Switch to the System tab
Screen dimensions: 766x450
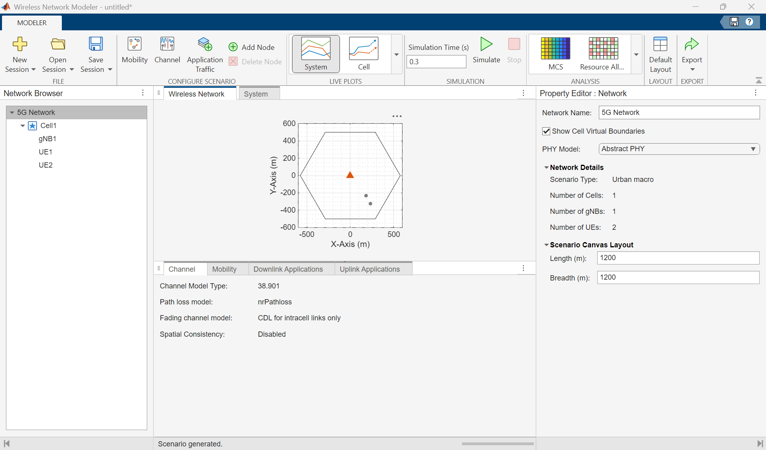256,94
